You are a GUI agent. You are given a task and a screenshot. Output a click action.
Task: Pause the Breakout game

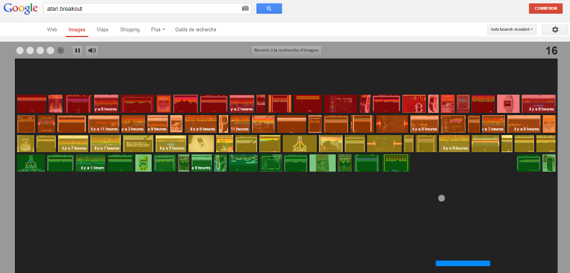click(78, 50)
